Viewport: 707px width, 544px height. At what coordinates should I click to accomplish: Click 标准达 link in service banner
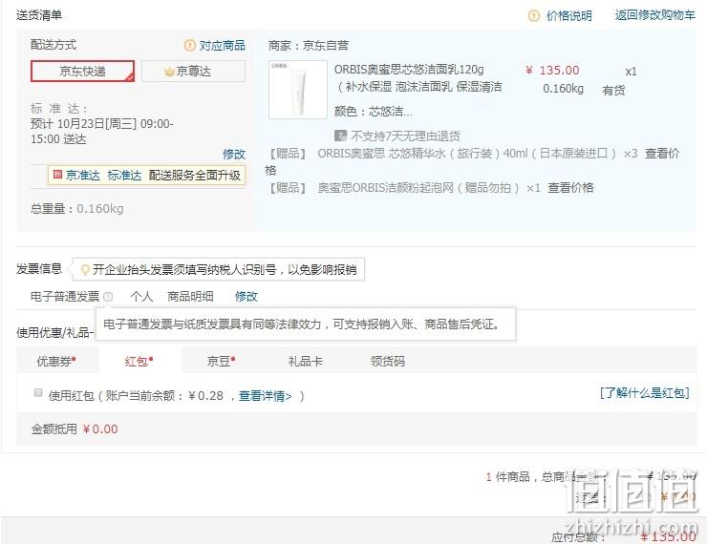[x=124, y=176]
